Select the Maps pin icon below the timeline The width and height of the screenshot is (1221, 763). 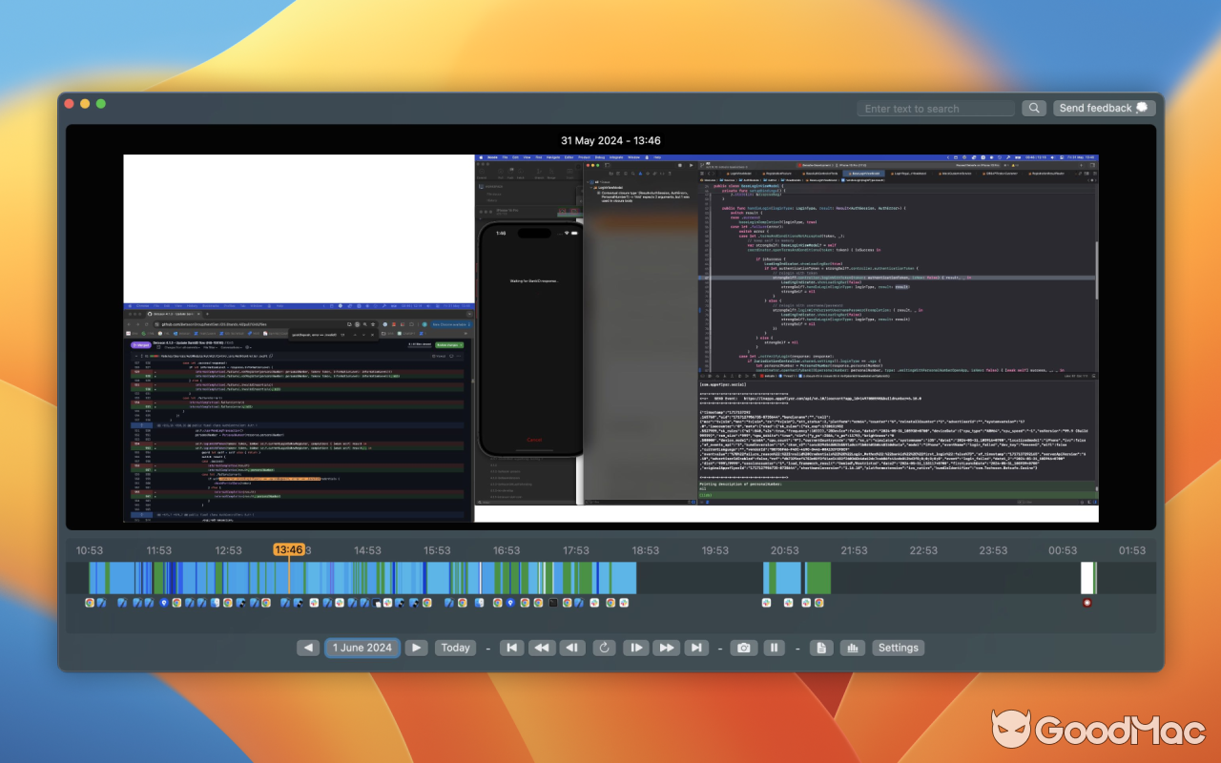coord(163,602)
